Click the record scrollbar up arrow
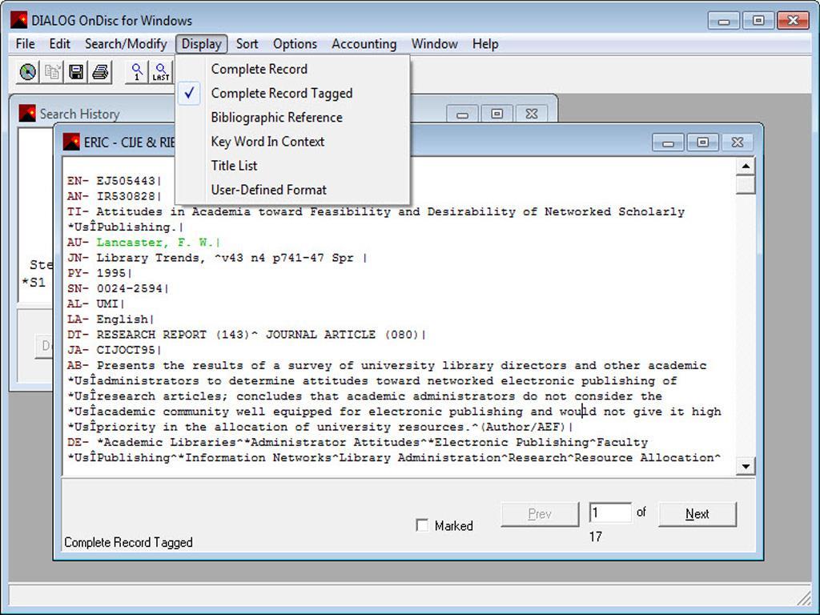820x615 pixels. pyautogui.click(x=746, y=167)
